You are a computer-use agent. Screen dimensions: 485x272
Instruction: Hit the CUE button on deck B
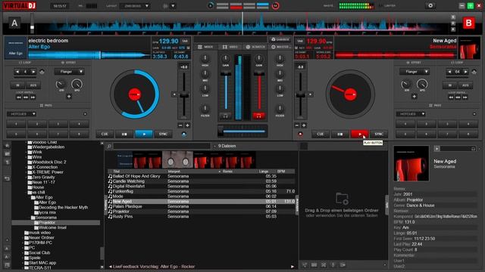[320, 134]
